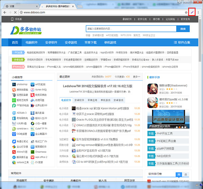Click the 更多>> link in 最近更新

coord(137,77)
